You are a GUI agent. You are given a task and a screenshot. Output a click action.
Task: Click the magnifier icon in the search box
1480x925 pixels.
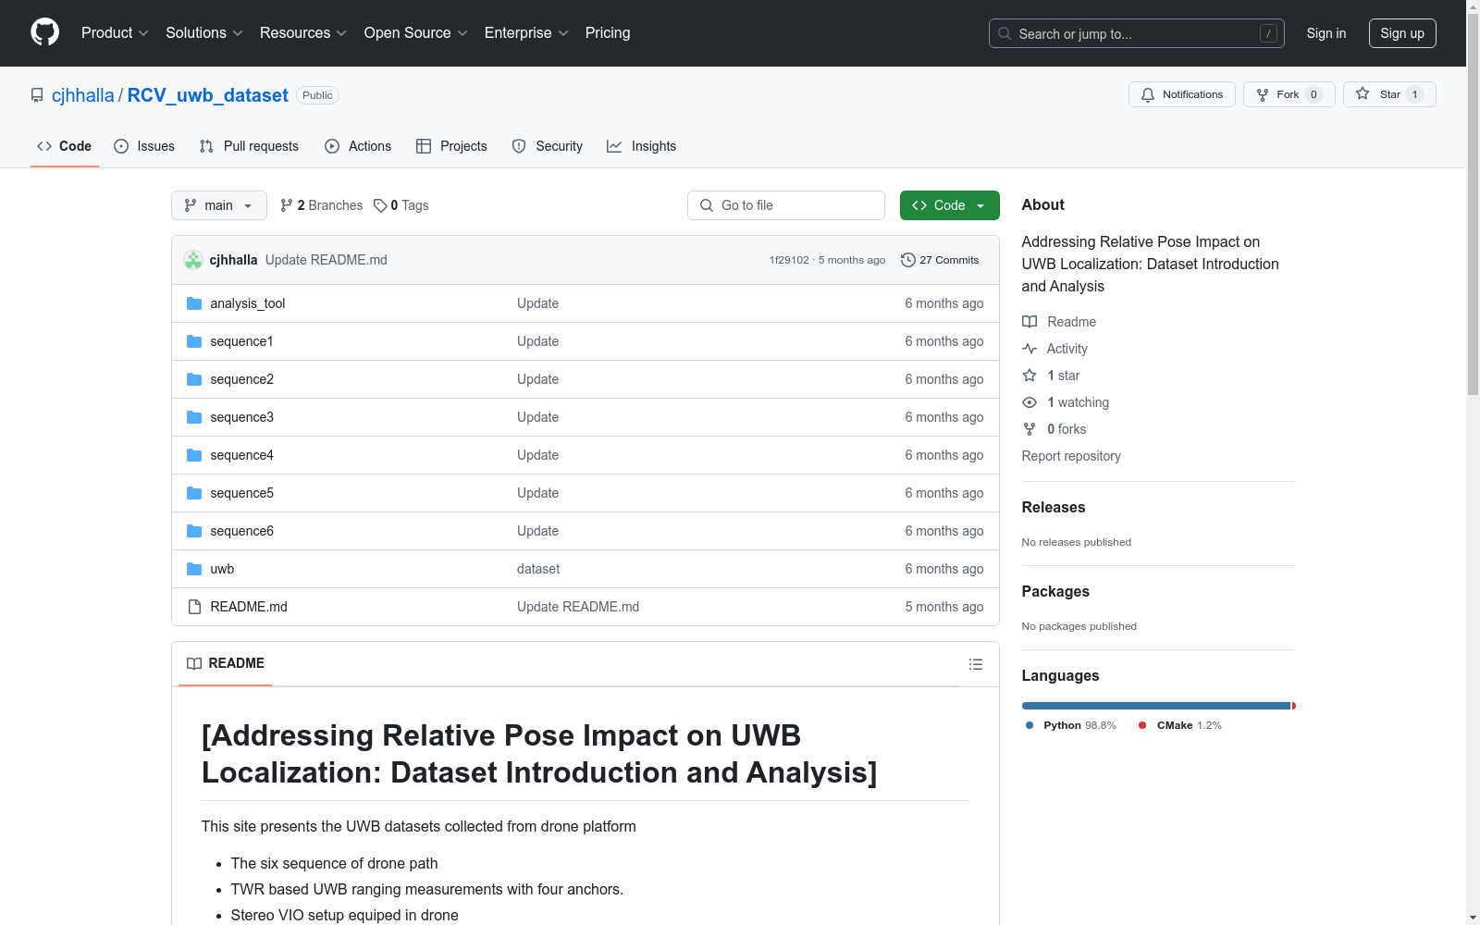1005,33
